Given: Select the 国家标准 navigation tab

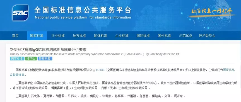Looking at the screenshot, I should (37, 36).
